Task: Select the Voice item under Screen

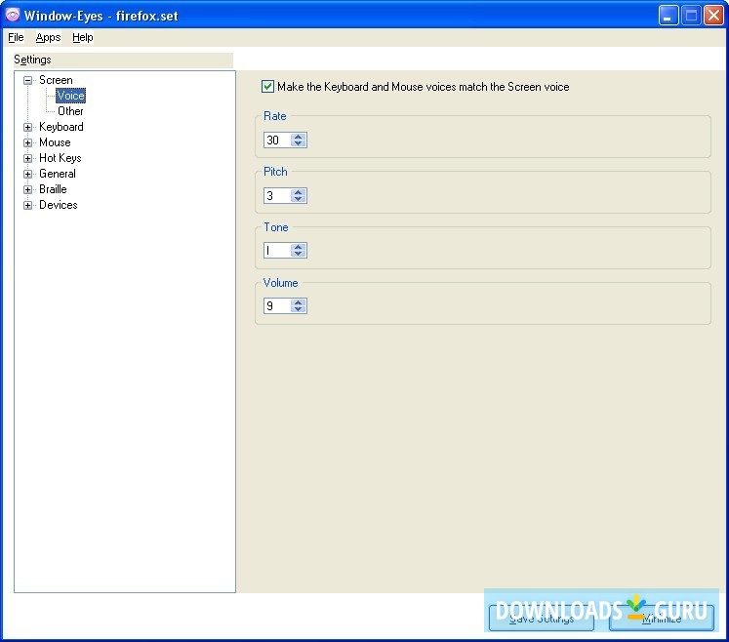Action: point(70,96)
